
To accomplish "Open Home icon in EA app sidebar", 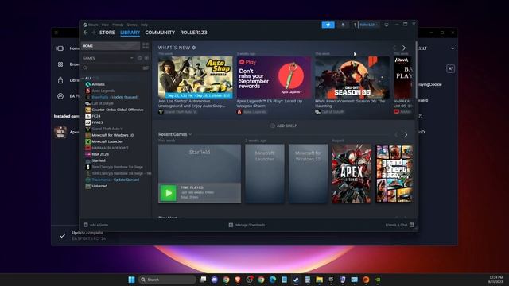I will (x=60, y=48).
